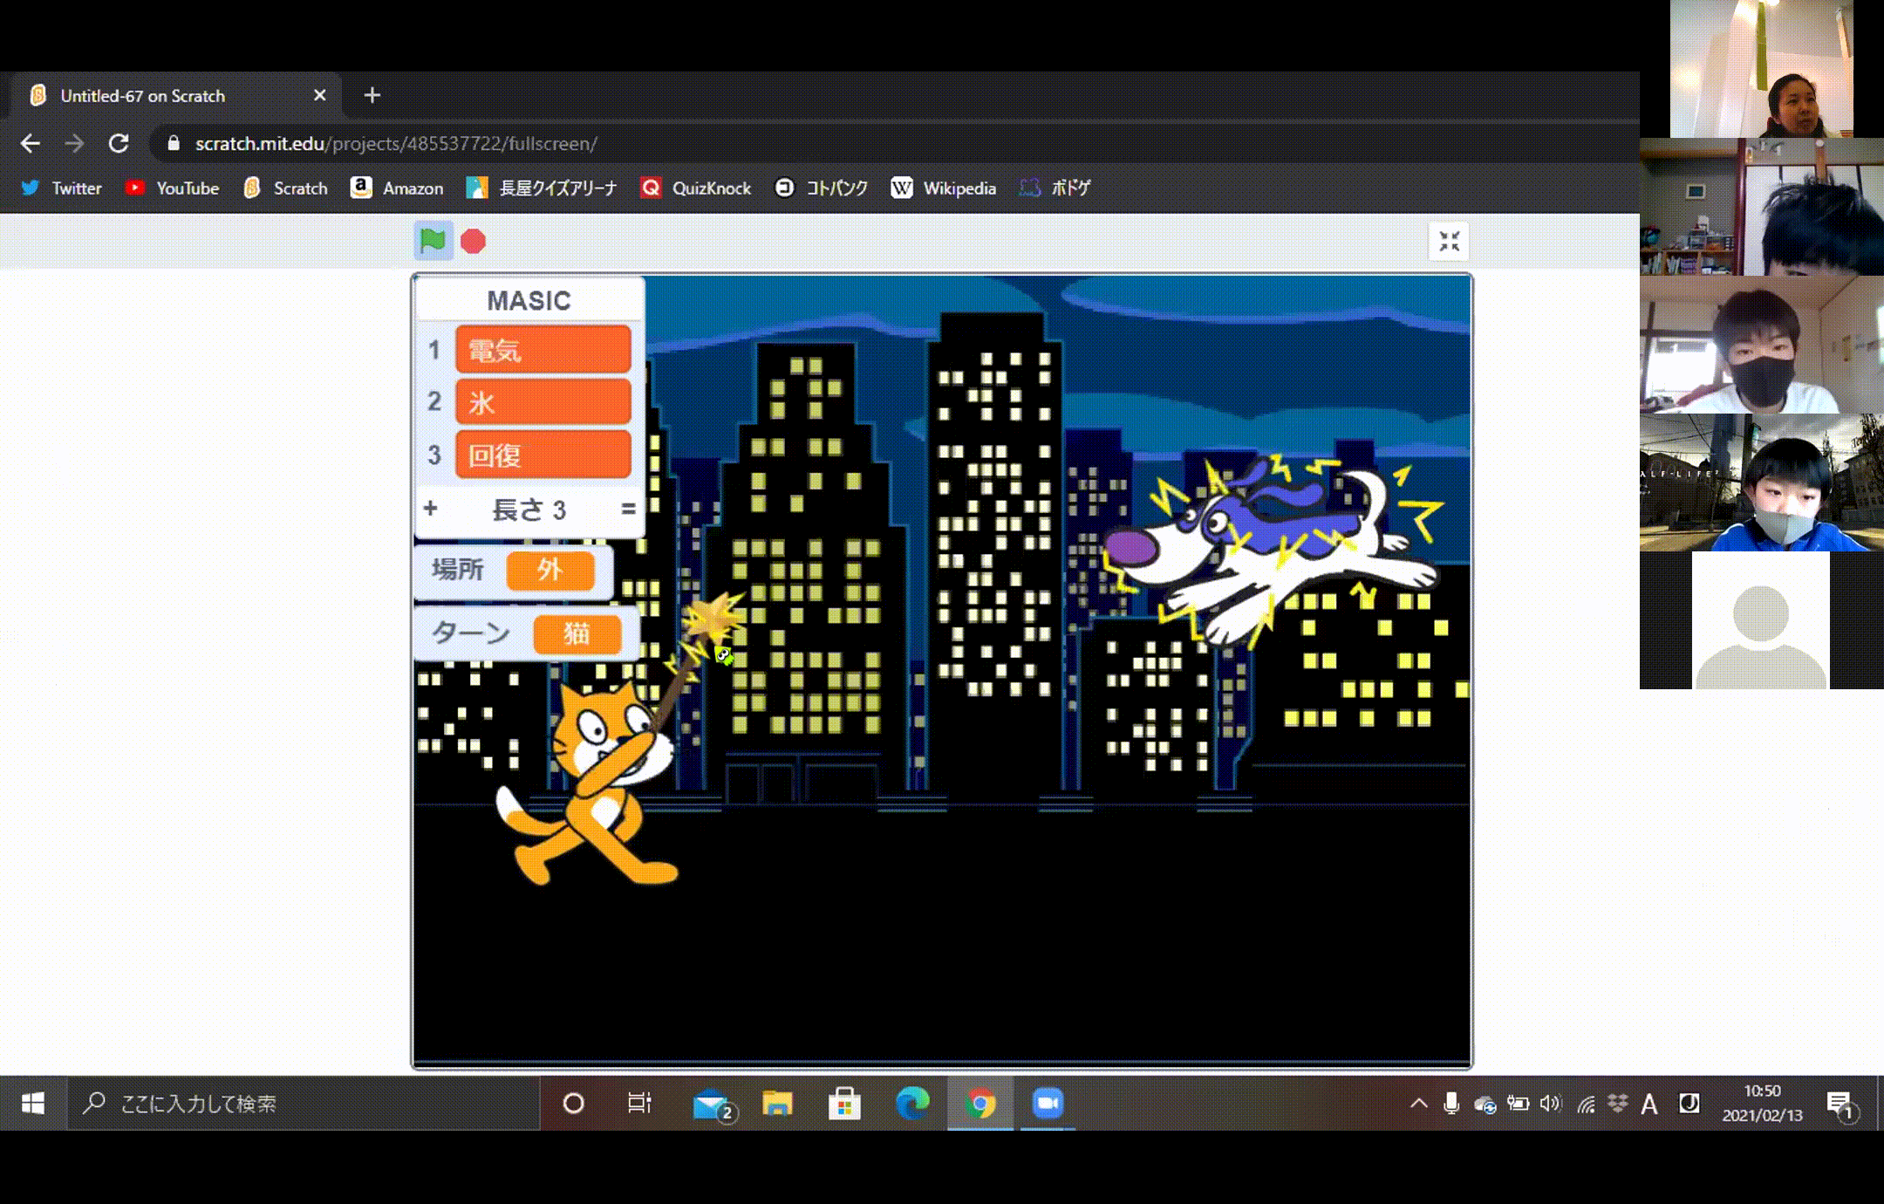Viewport: 1884px width, 1204px height.
Task: Select the top Zoom participant video
Action: coord(1761,69)
